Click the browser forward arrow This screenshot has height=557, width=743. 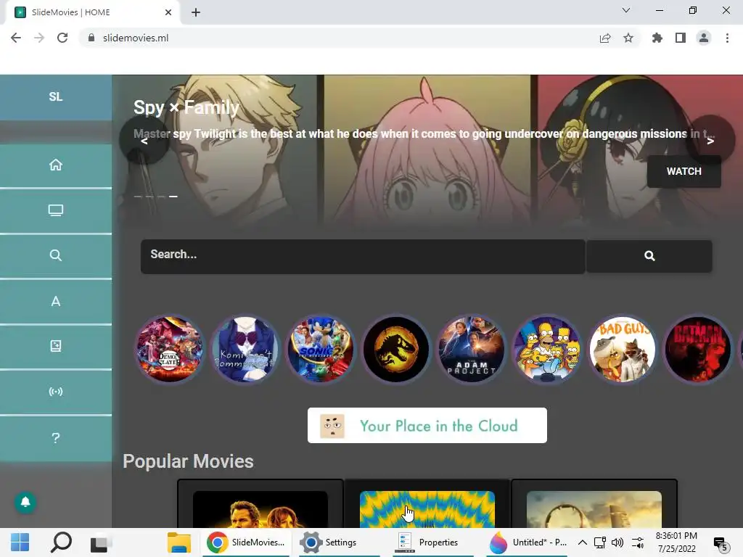(39, 38)
